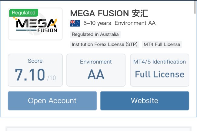
Task: Click the /10 text beside the score
Action: click(x=52, y=78)
